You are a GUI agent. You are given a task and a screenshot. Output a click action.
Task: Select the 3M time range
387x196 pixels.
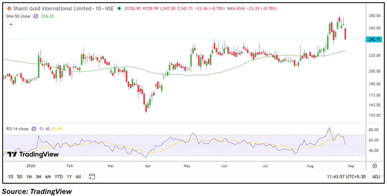pyautogui.click(x=38, y=177)
